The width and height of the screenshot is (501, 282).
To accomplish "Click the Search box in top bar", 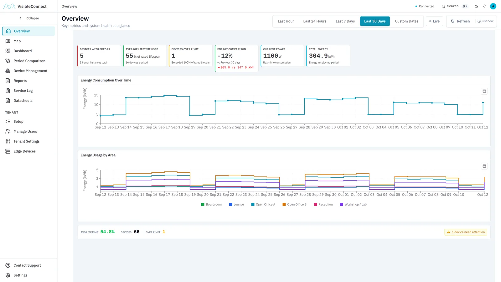I will coord(455,6).
